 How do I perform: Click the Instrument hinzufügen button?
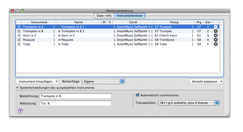point(37,81)
